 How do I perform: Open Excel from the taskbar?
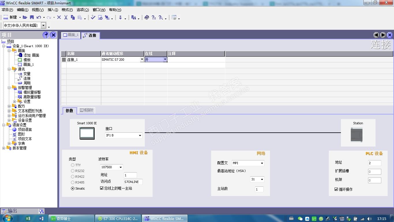coord(28,219)
